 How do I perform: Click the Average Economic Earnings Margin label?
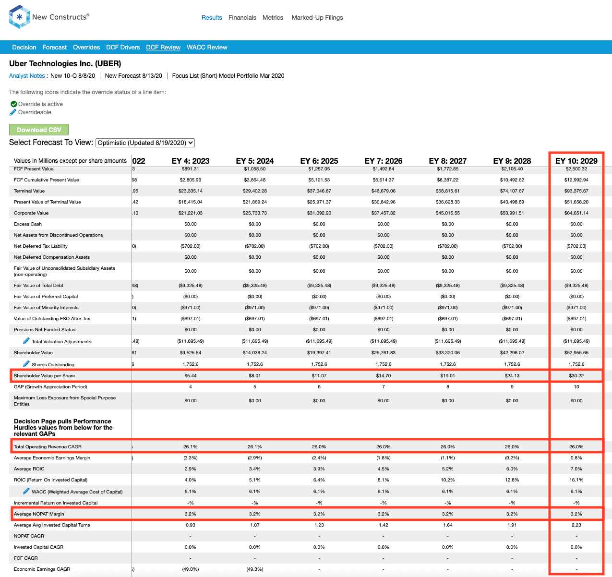point(52,458)
